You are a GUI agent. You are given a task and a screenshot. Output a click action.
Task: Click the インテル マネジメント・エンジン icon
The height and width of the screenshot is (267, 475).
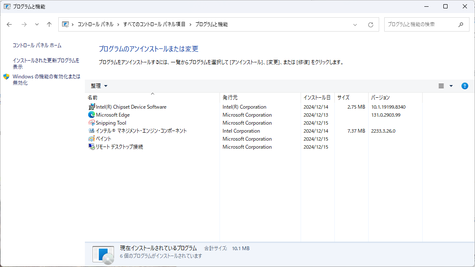click(92, 131)
